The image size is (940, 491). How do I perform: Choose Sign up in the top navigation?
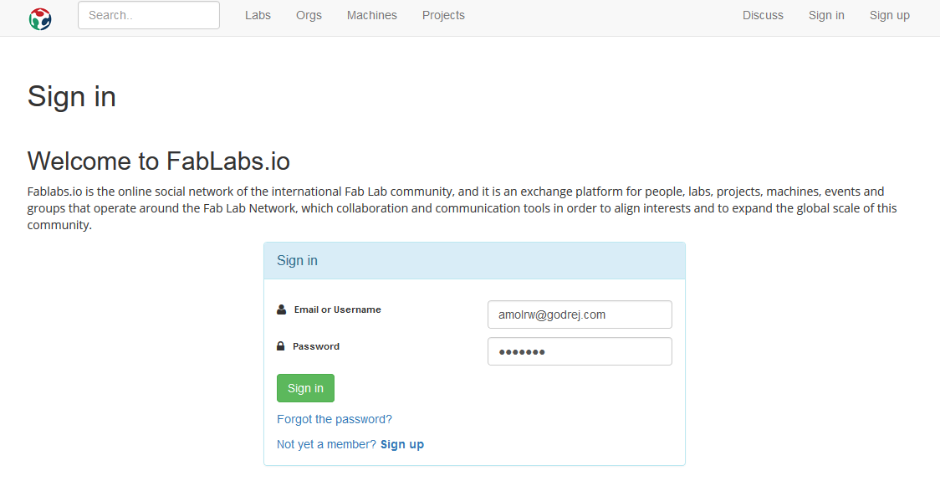(x=889, y=15)
